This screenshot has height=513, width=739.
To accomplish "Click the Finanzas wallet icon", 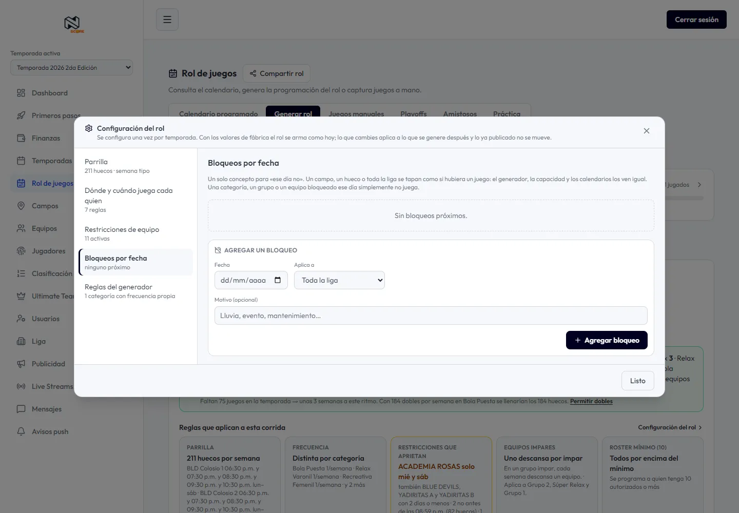I will pos(21,138).
